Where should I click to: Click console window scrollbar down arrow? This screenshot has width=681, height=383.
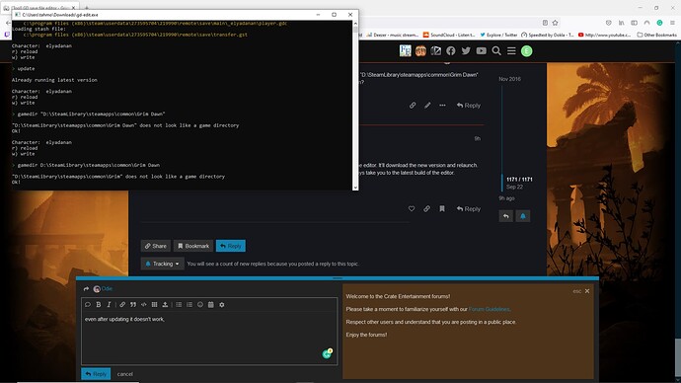(355, 188)
